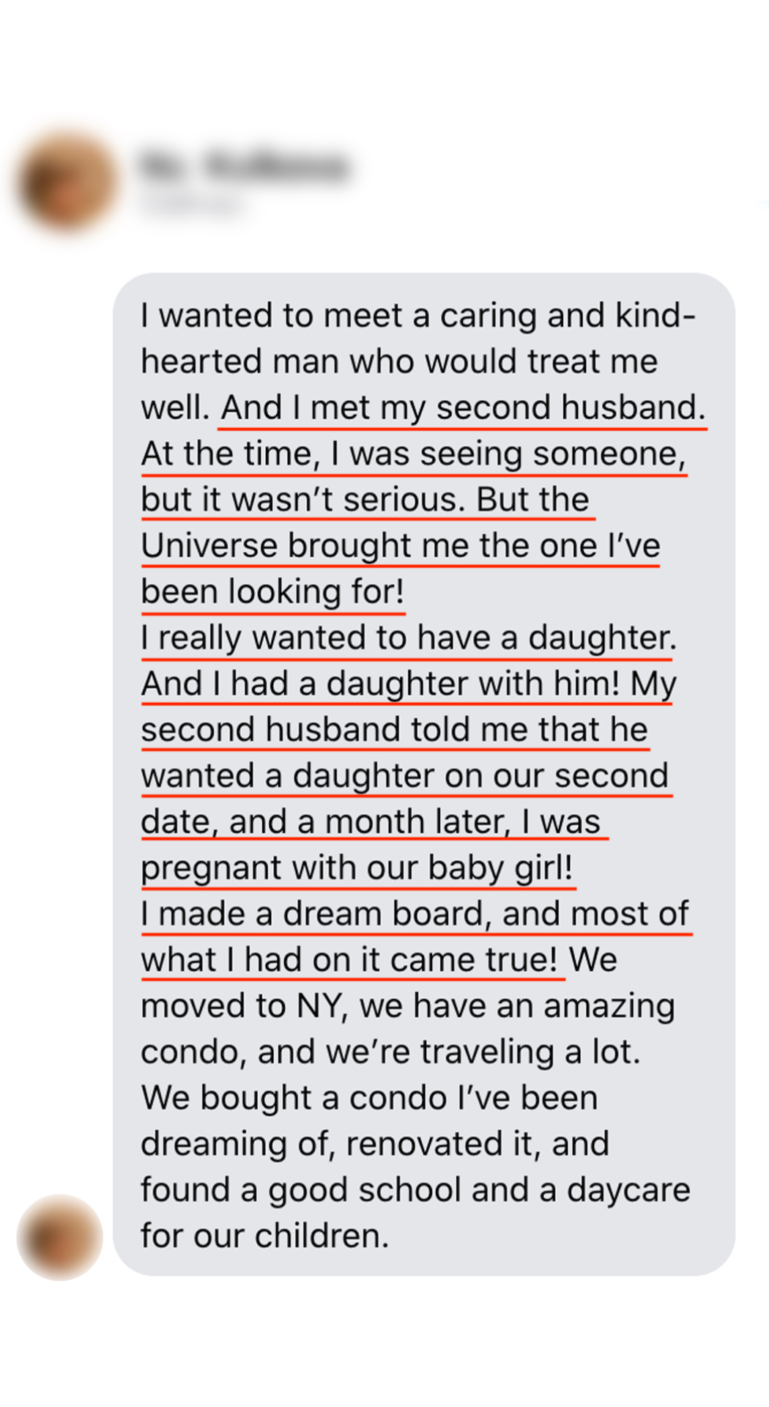Image resolution: width=769 pixels, height=1407 pixels.
Task: Click "I really wanted to have a daughter."
Action: coord(408,638)
